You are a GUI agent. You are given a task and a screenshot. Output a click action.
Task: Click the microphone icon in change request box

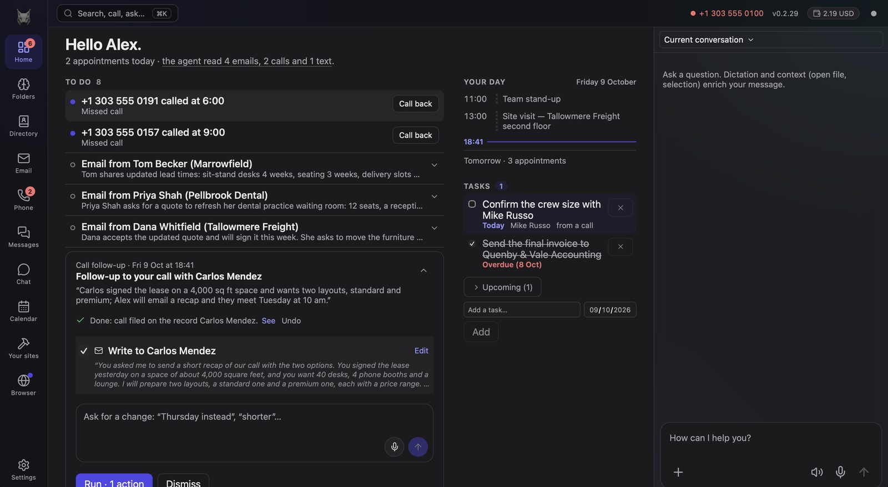[394, 446]
